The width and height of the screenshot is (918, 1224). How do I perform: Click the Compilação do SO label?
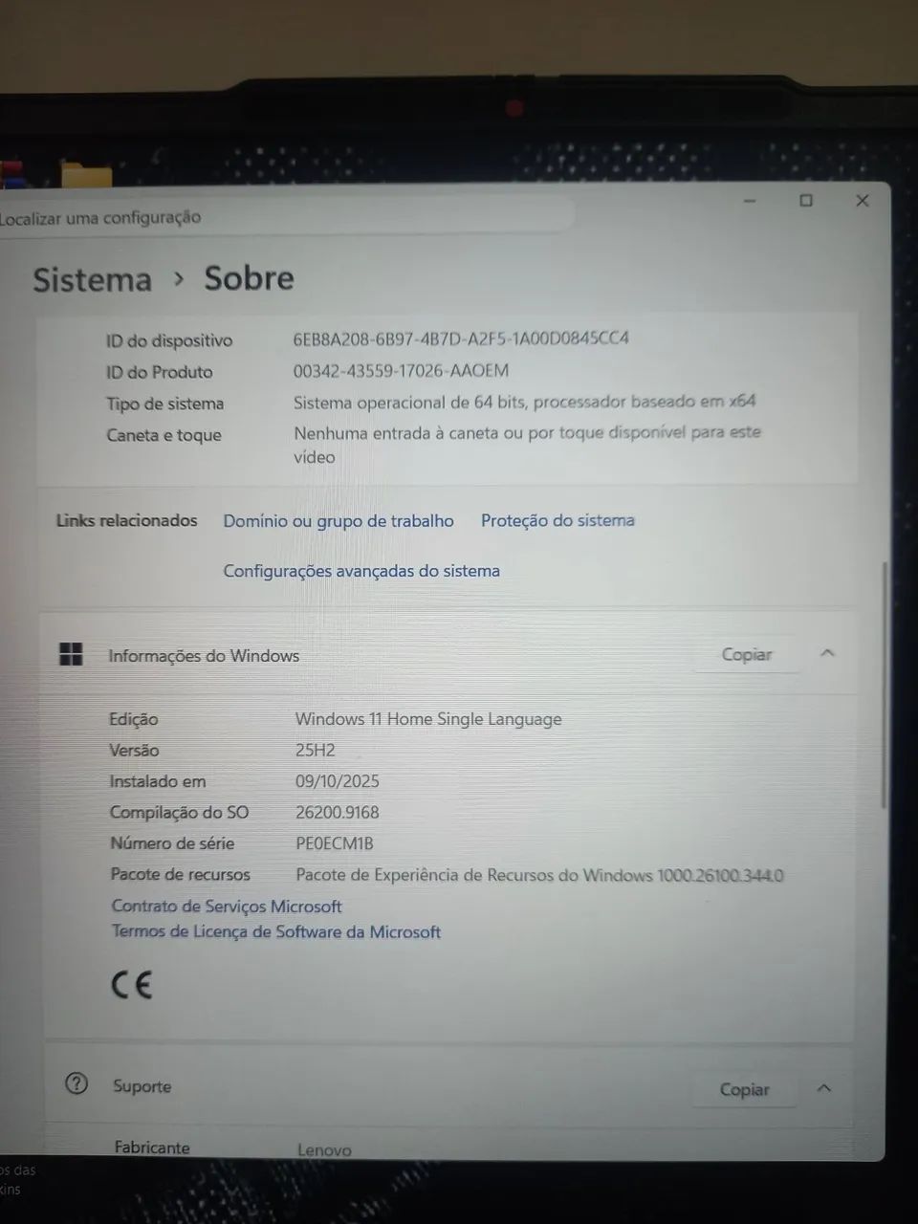pos(179,812)
